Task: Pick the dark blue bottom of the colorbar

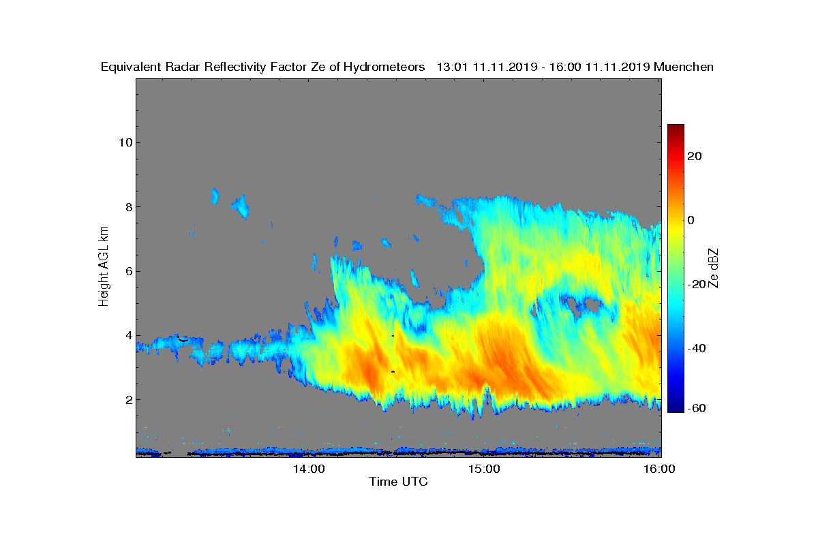Action: pyautogui.click(x=676, y=409)
